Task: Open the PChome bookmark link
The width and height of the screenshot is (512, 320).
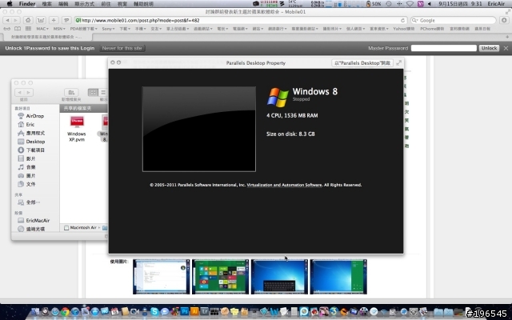Action: pyautogui.click(x=432, y=29)
